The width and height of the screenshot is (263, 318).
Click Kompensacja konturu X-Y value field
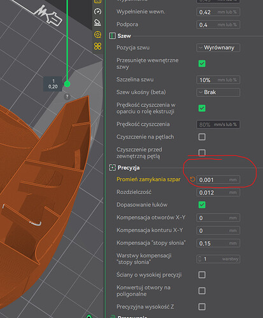point(218,231)
